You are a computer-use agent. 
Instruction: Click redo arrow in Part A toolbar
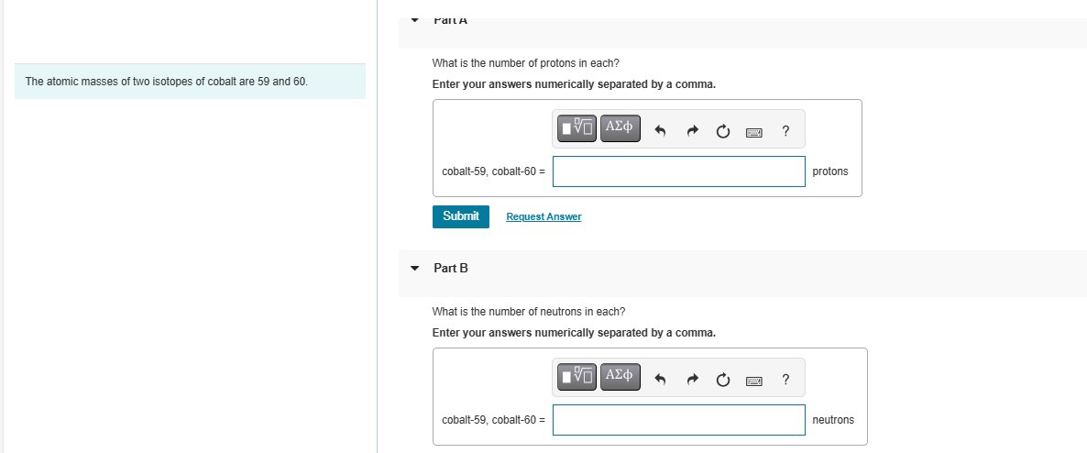[x=692, y=131]
